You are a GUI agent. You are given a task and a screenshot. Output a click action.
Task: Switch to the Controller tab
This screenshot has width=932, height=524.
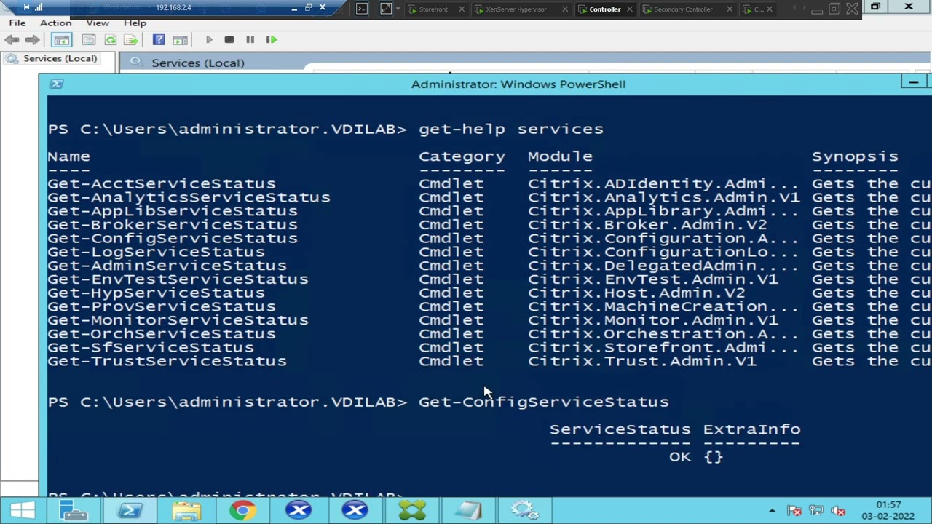coord(604,9)
